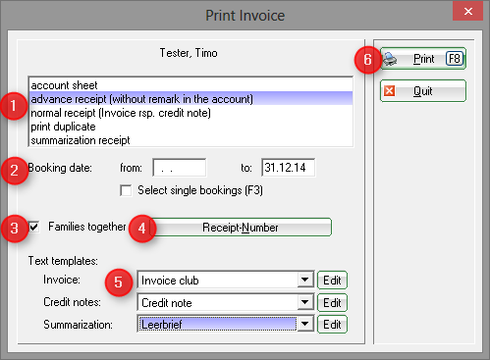Close the Print Invoice dialog window
490x360 pixels.
[x=468, y=12]
